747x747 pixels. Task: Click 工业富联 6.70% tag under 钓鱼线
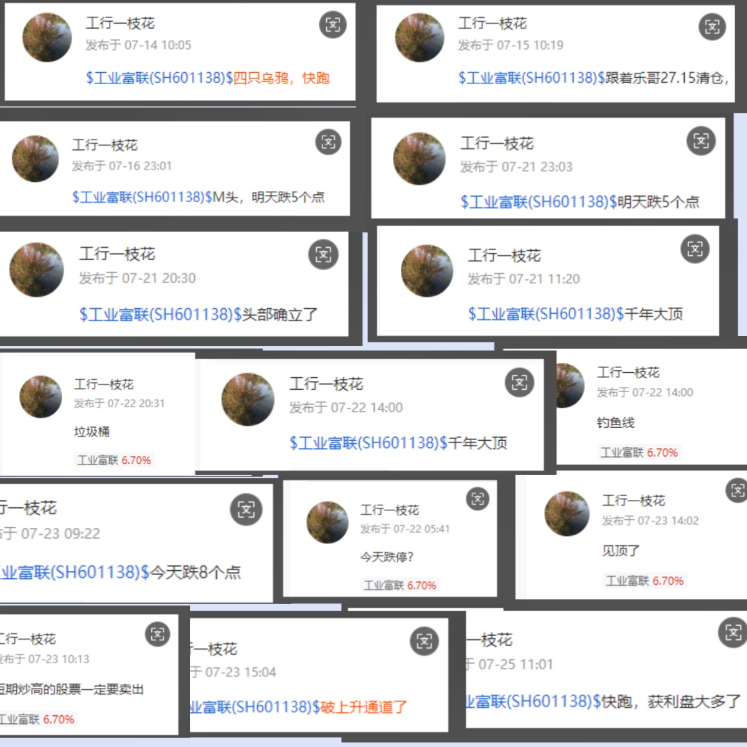pos(639,453)
